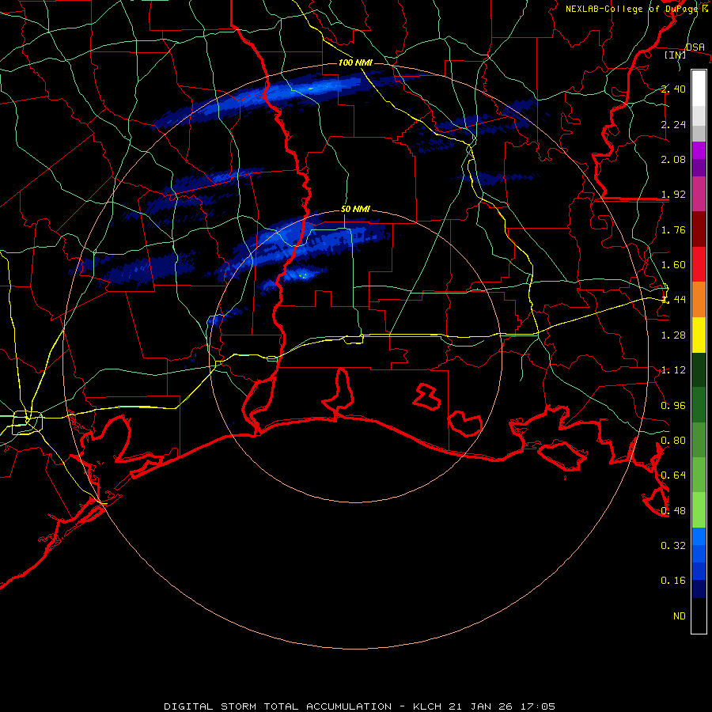Select the green legend swatch near 0.96

(x=699, y=404)
